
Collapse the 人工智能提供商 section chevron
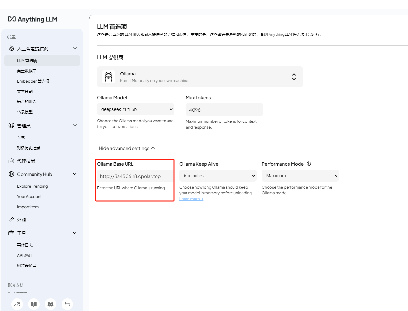click(75, 48)
